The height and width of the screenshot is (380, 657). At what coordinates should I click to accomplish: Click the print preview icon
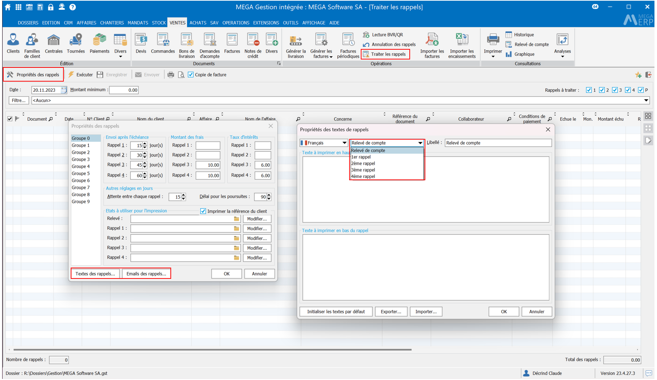(181, 75)
